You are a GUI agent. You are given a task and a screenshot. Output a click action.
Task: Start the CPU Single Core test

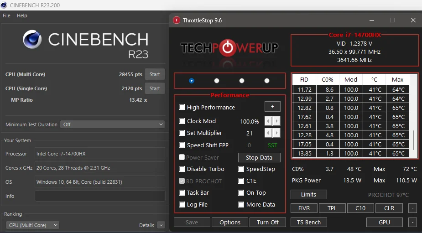tap(155, 88)
